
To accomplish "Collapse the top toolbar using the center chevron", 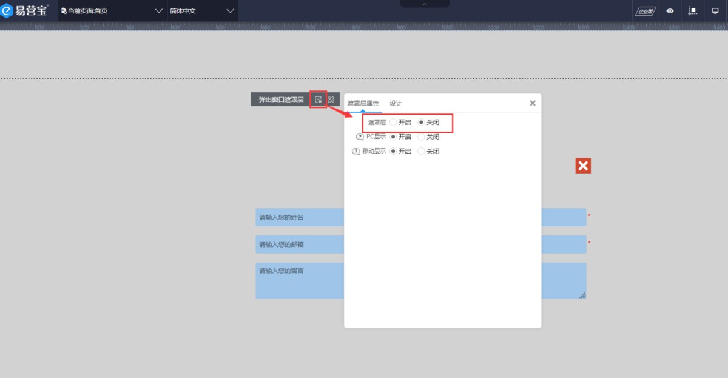I will click(x=425, y=4).
